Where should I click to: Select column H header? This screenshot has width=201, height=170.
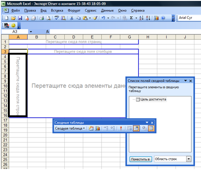click(147, 37)
